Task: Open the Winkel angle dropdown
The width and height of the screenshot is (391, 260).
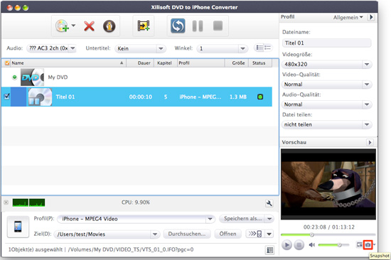Action: (x=223, y=48)
